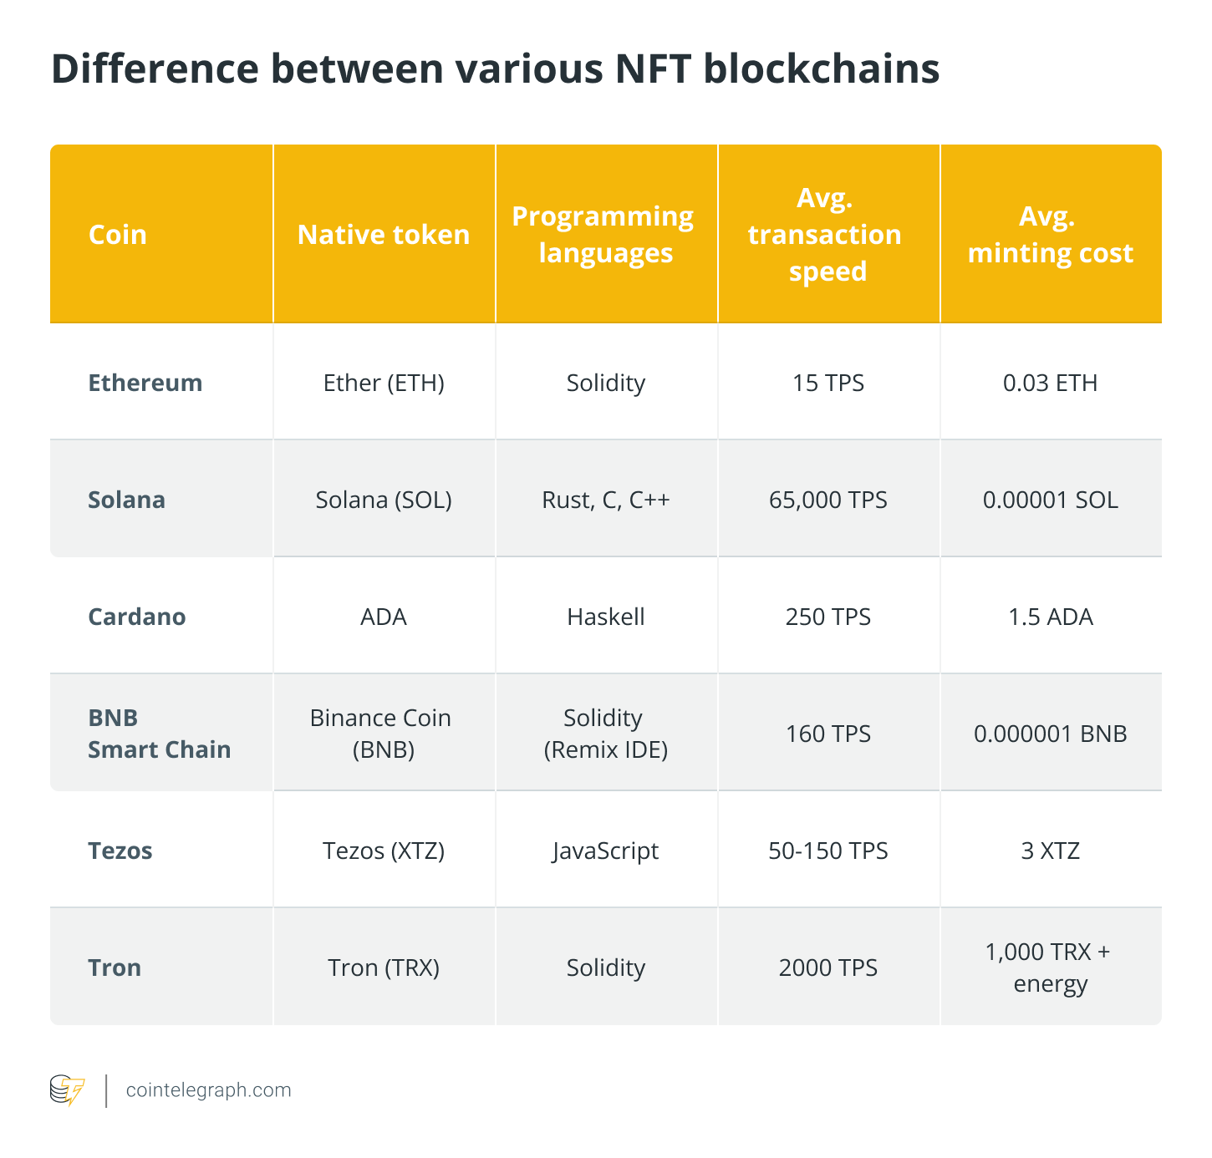1212x1158 pixels.
Task: Select the Binance Coin (BNB) cell
Action: tap(381, 734)
